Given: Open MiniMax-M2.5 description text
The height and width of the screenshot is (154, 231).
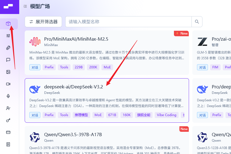Looking at the screenshot, I should click(x=107, y=55).
